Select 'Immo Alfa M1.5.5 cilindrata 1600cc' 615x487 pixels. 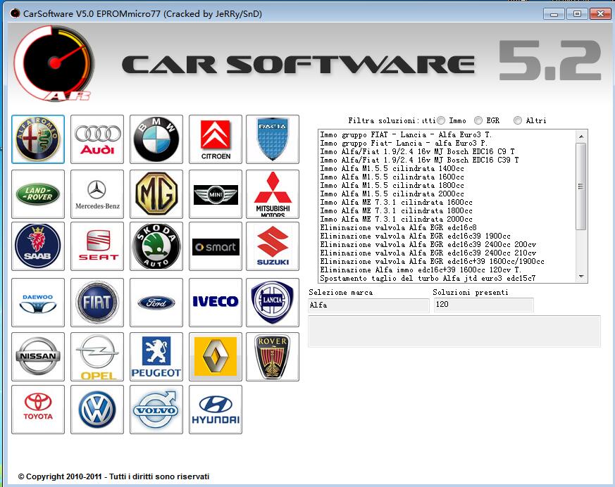pyautogui.click(x=392, y=177)
